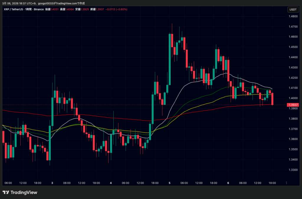Click the rightmost 18:00 time axis label

272,183
